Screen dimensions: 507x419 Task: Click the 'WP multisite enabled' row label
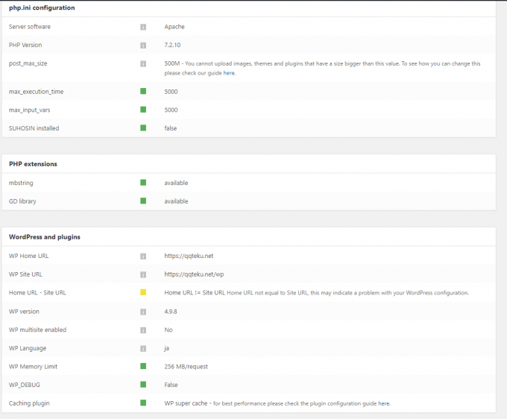click(37, 330)
